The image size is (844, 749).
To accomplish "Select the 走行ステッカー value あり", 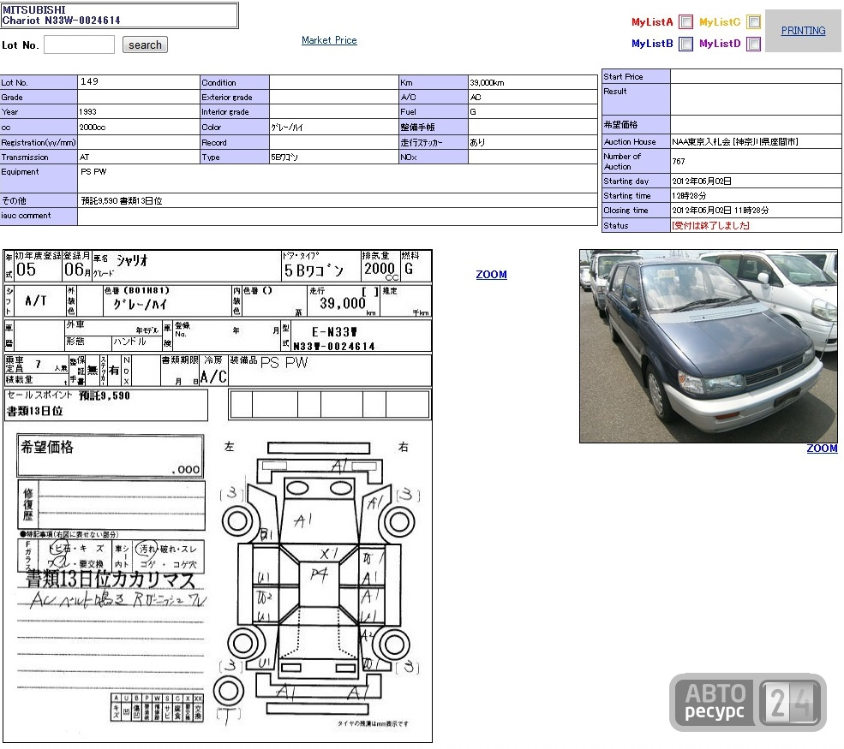I will click(477, 142).
